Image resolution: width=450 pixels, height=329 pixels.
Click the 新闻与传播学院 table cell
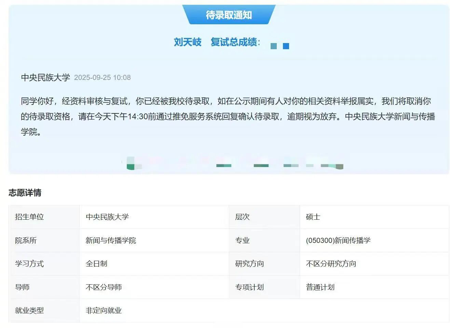[x=111, y=241]
